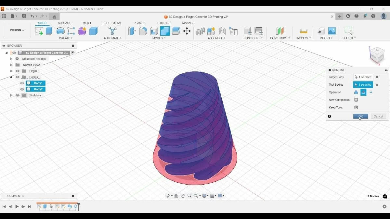390x219 pixels.
Task: Activate the root component radio button
Action: coord(72,53)
